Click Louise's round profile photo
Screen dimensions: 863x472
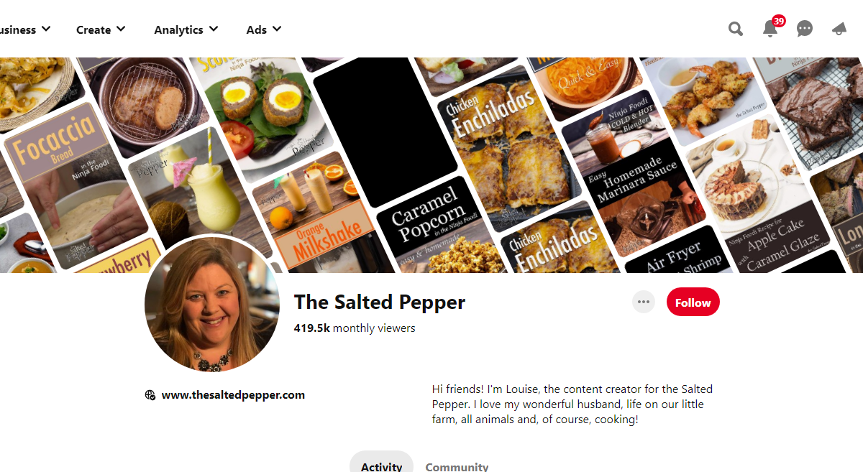click(212, 304)
